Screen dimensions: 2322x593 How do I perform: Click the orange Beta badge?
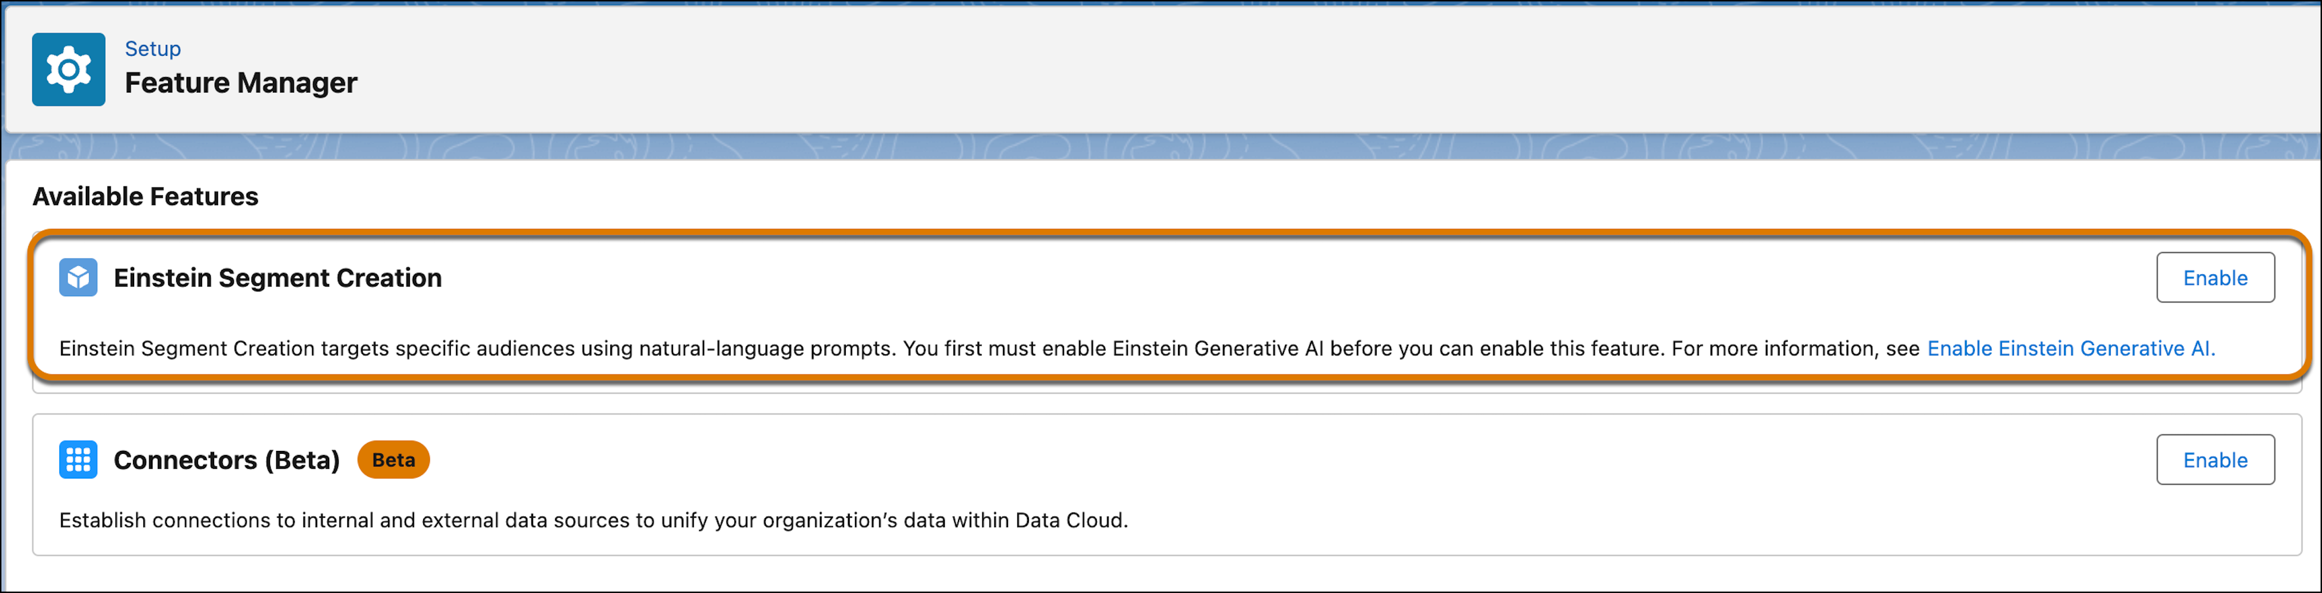point(393,460)
